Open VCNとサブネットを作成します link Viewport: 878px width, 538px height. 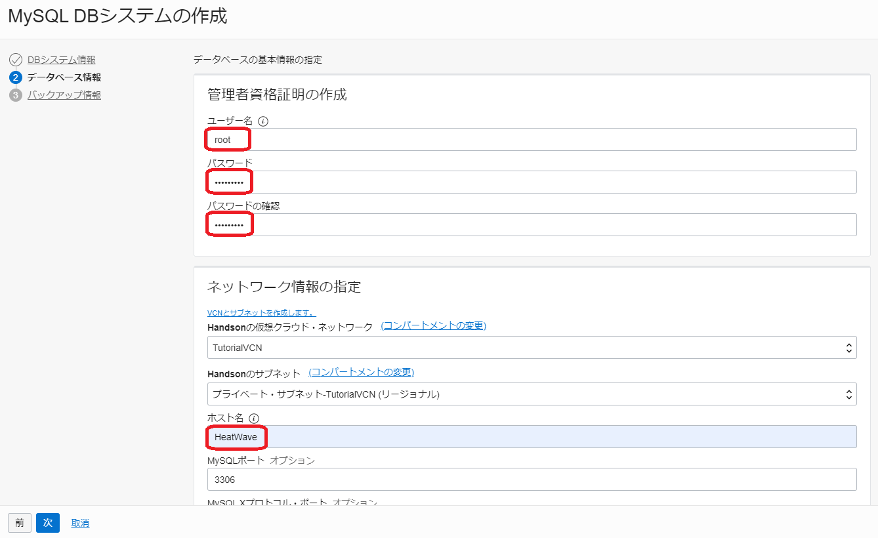point(261,313)
